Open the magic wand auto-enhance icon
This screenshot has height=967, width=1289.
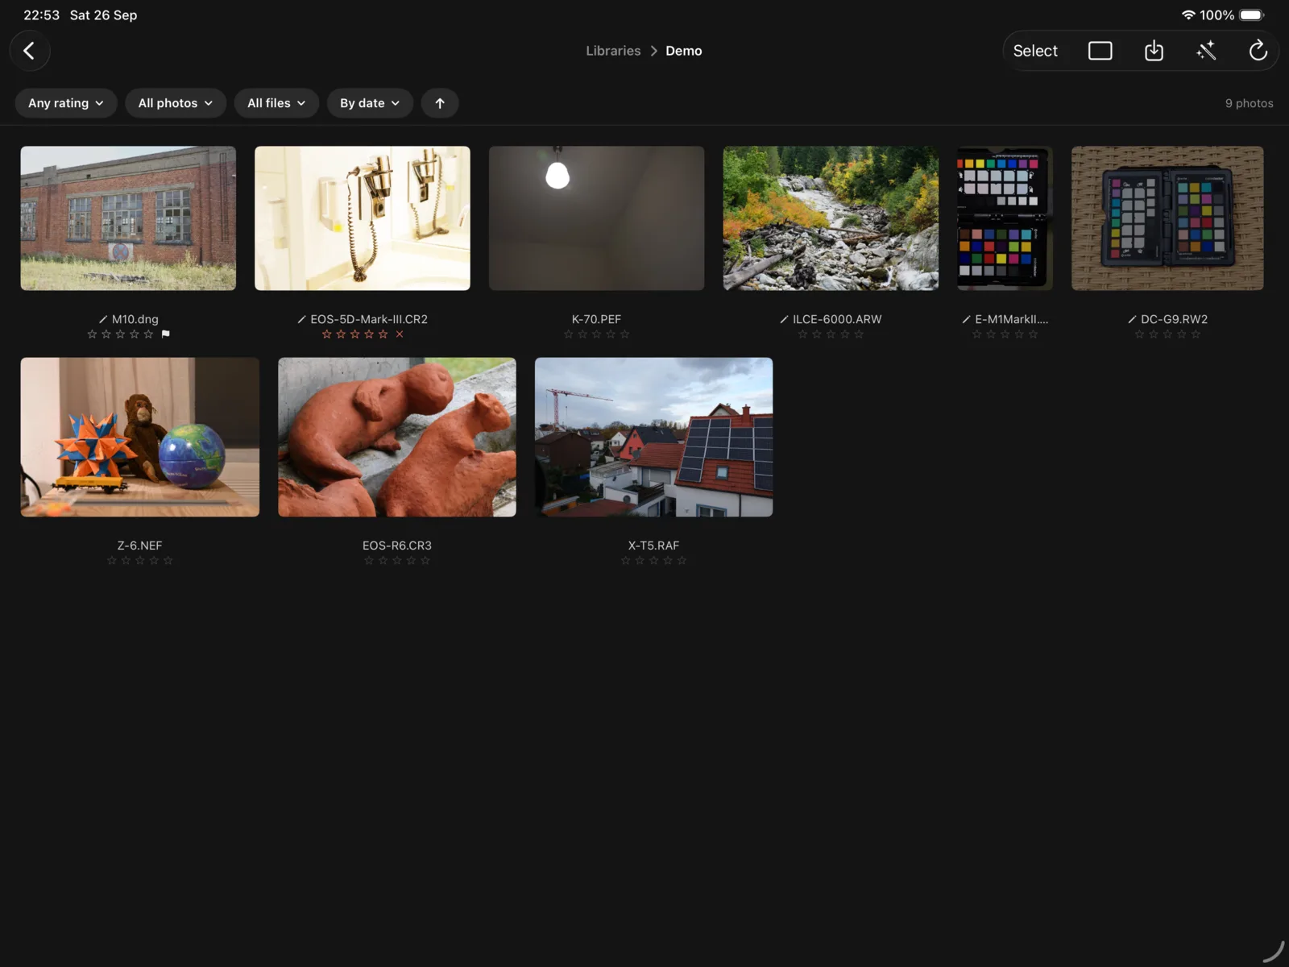pos(1206,51)
